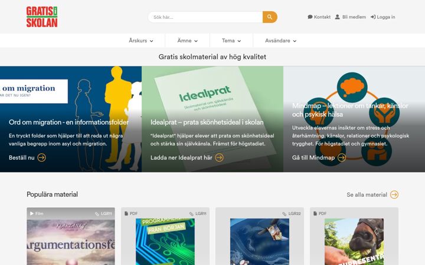Expand the Ämne dropdown chevron
The width and height of the screenshot is (425, 265).
pos(196,41)
